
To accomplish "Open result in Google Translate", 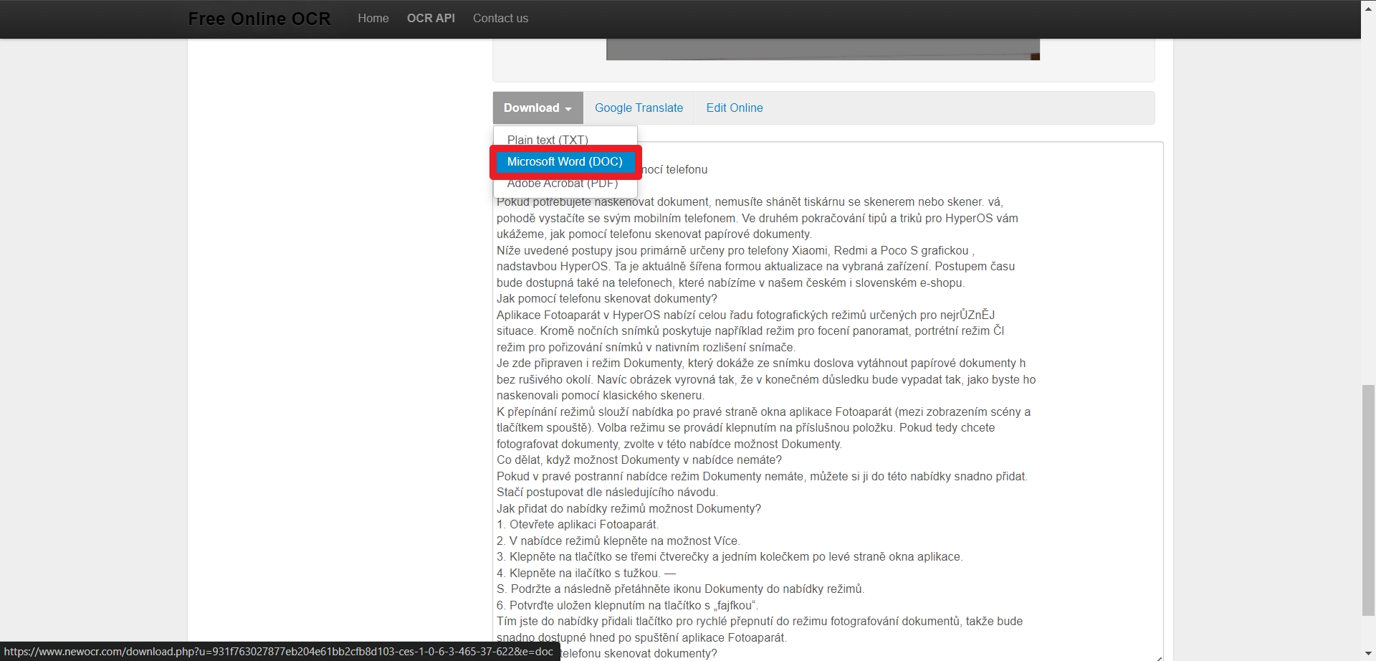I will tap(639, 108).
